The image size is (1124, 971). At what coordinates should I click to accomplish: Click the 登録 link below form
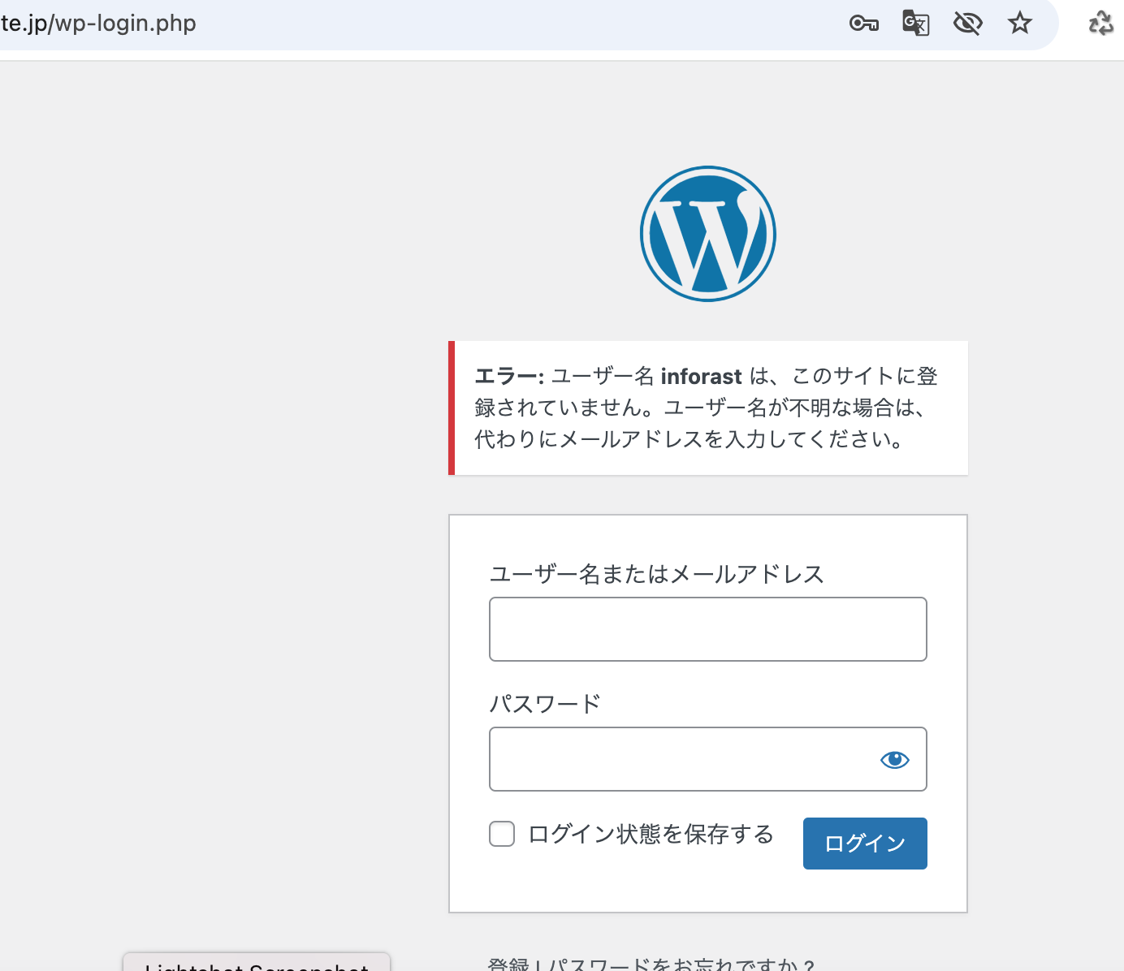tap(508, 965)
